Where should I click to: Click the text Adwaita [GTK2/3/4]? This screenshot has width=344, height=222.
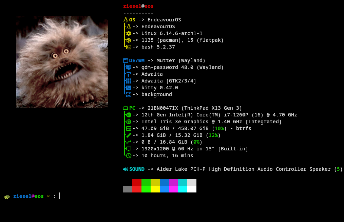[x=169, y=81]
